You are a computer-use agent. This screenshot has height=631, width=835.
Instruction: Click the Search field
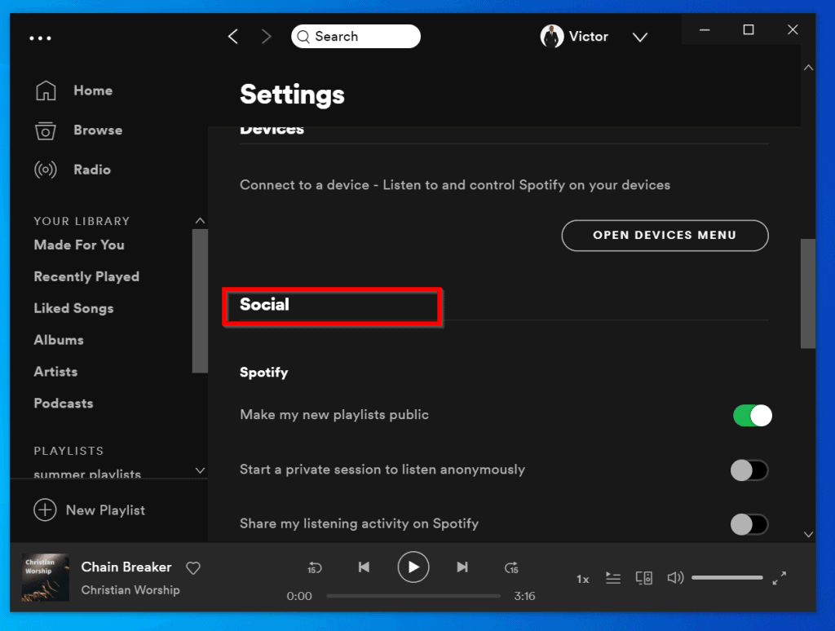[x=356, y=36]
